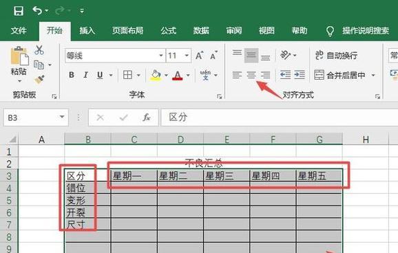
Task: Toggle Underline formatting
Action: 100,75
